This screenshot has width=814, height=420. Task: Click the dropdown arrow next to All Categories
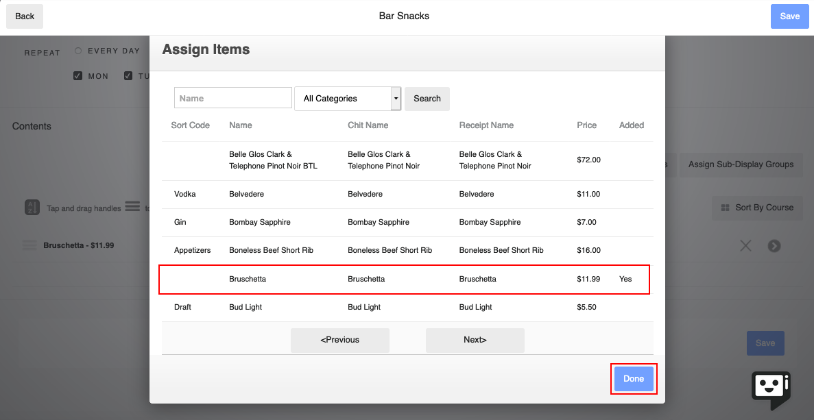(396, 99)
